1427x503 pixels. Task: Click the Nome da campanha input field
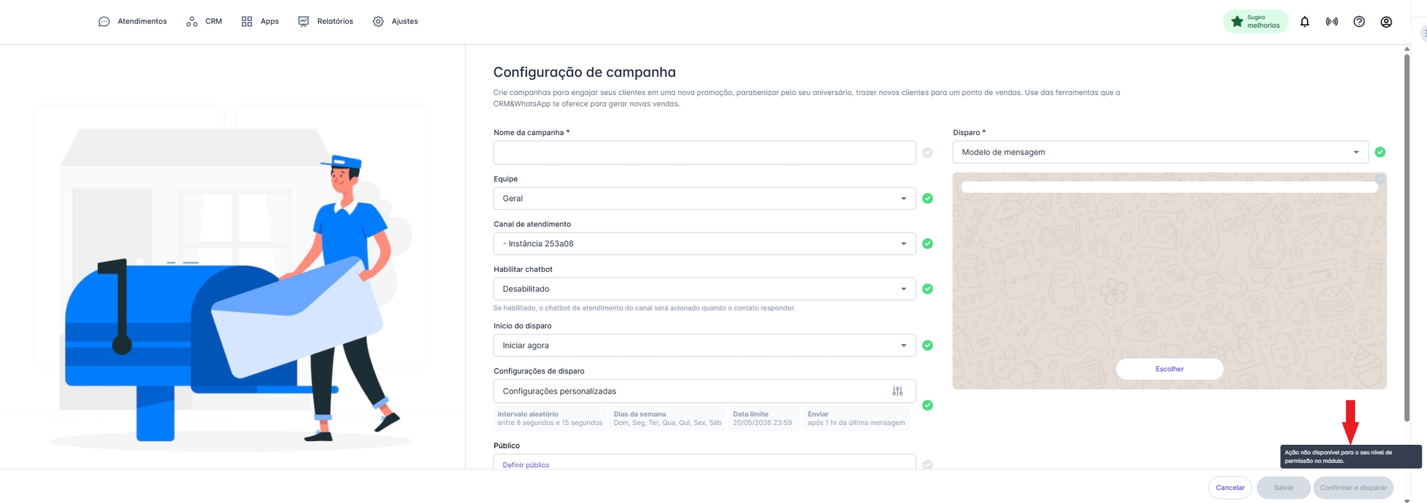point(704,153)
